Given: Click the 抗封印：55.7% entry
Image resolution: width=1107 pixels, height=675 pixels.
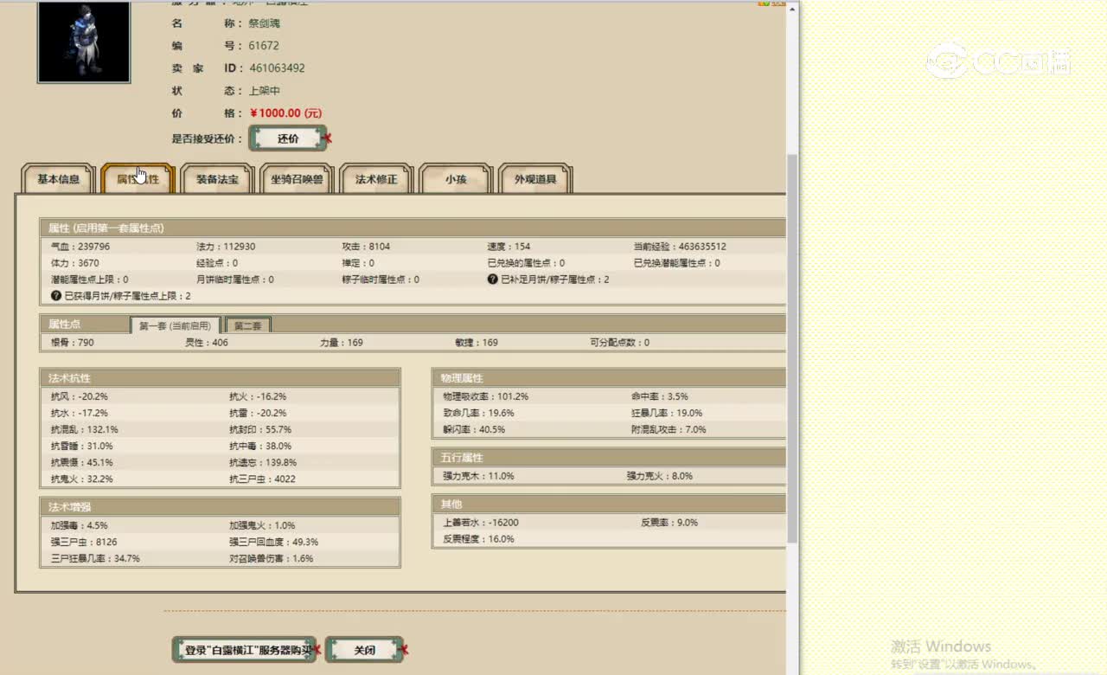Looking at the screenshot, I should (260, 429).
